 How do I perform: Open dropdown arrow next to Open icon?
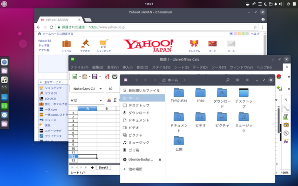click(90, 76)
